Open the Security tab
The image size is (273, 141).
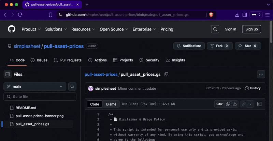point(149,60)
